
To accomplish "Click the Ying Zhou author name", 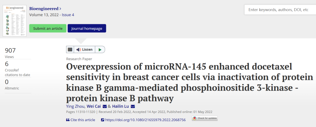I will click(76, 106).
